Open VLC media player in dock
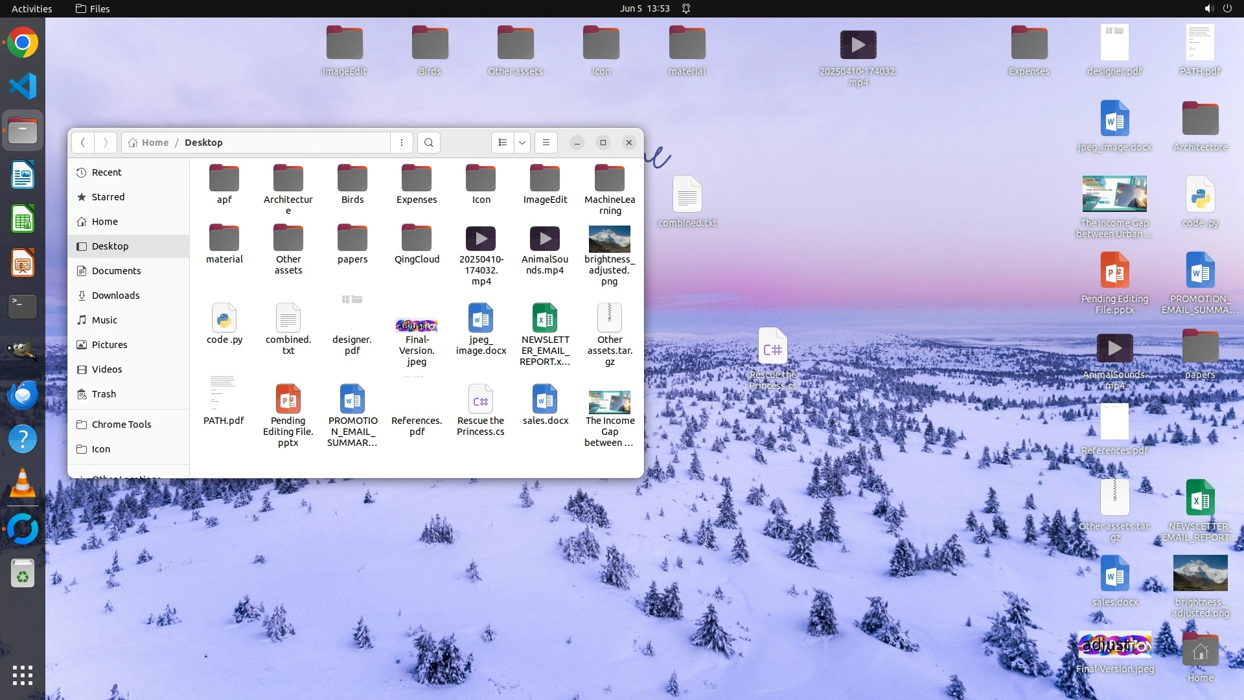This screenshot has width=1244, height=700. coord(23,484)
